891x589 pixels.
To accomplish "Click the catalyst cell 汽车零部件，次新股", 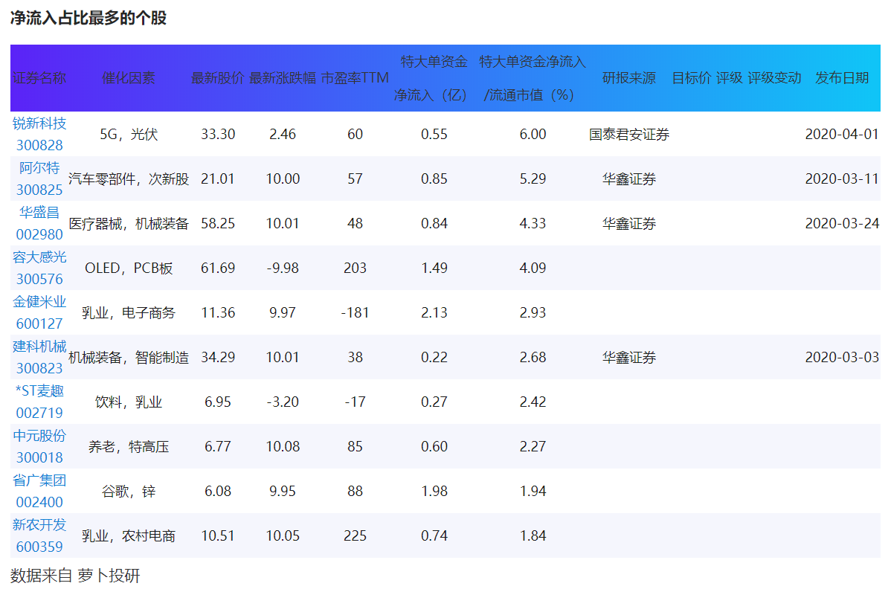I will click(x=129, y=178).
